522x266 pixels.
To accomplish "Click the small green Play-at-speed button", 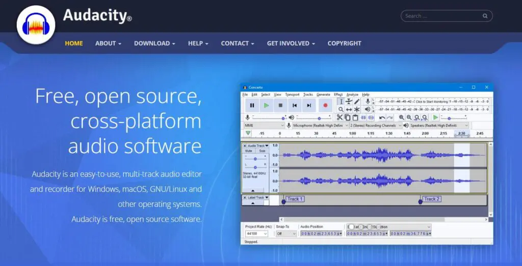I will coord(435,117).
